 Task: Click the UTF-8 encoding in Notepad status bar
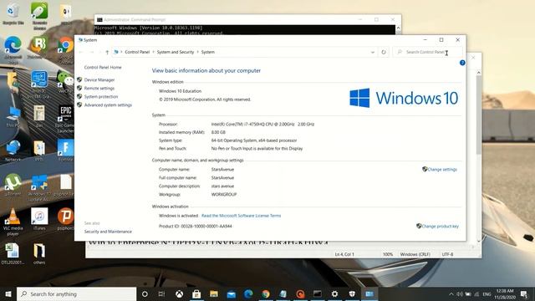pyautogui.click(x=448, y=254)
